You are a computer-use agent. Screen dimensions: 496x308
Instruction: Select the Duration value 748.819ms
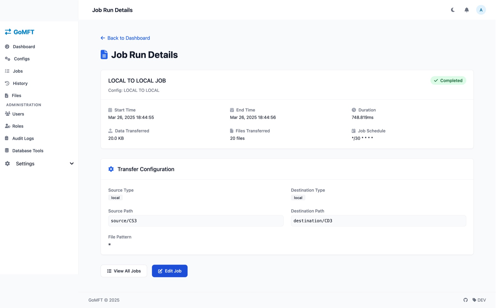[363, 117]
